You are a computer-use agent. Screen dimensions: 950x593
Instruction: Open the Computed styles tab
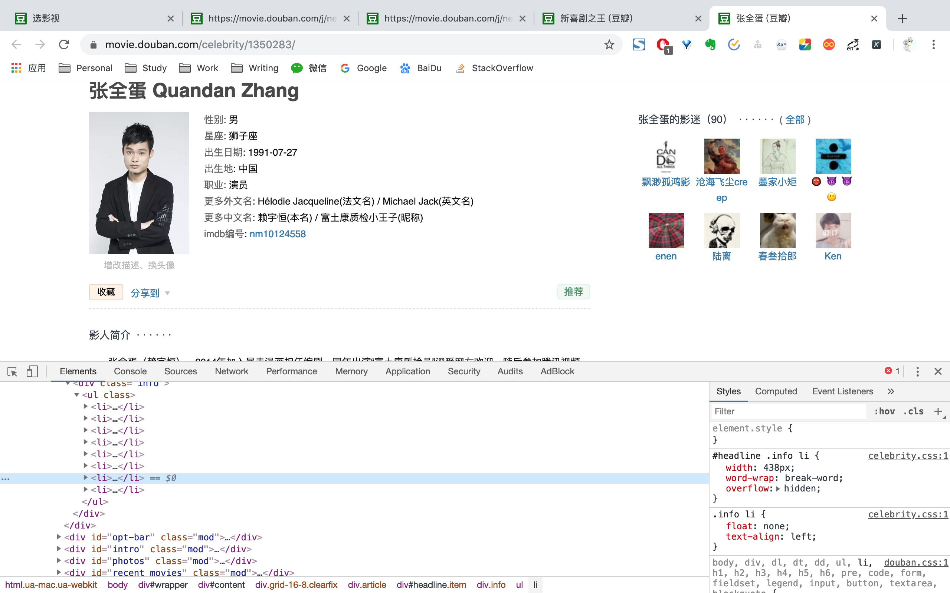[776, 391]
